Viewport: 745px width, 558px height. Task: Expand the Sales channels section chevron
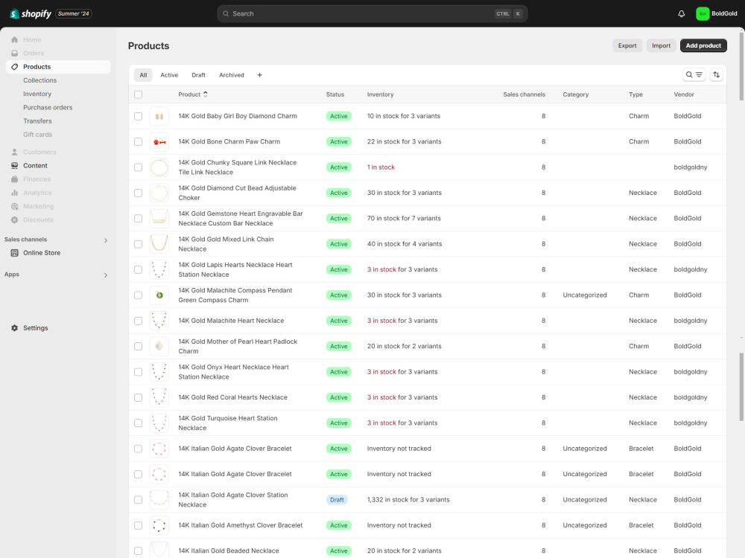(x=106, y=240)
